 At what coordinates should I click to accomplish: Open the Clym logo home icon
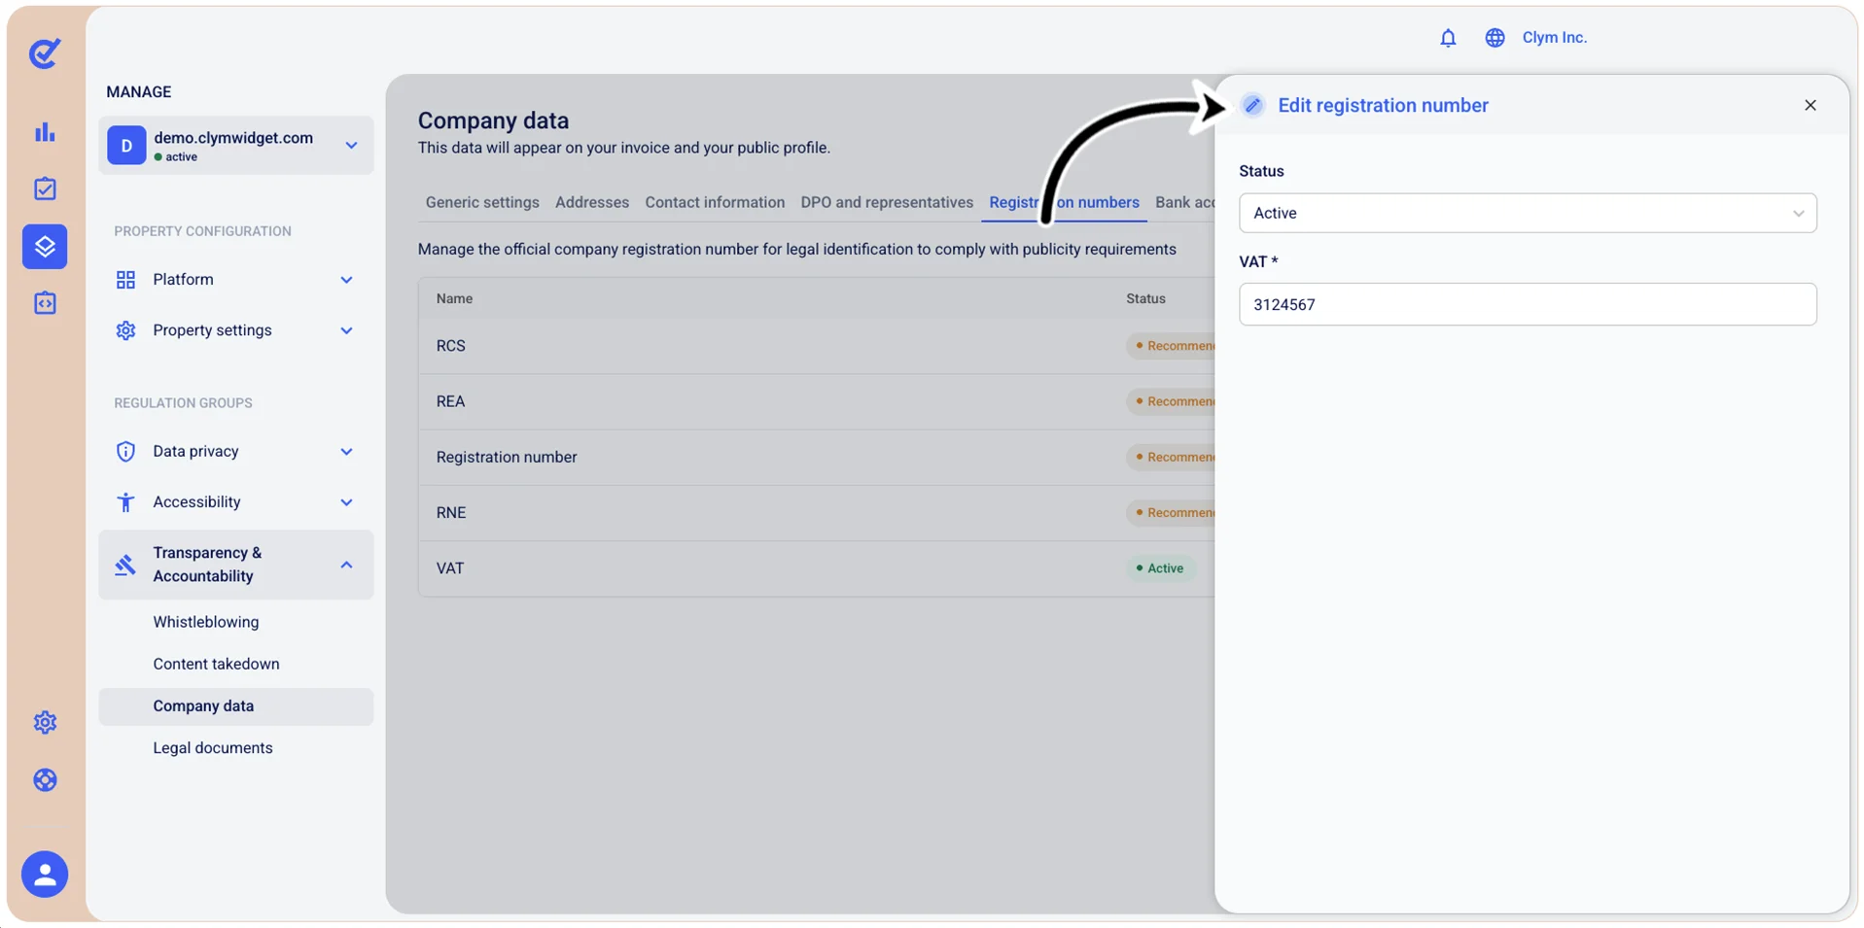pos(45,53)
